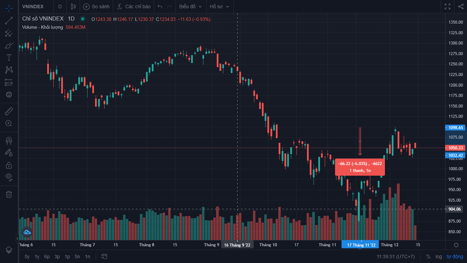Select the 1y time range
Viewport: 467px width, 263px height.
point(37,256)
